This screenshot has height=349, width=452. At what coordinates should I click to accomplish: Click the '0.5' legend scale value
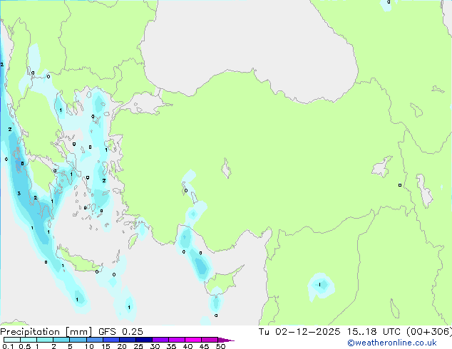(24, 346)
